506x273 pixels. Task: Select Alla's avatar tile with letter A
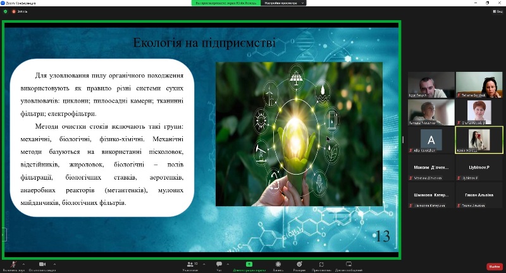click(431, 139)
